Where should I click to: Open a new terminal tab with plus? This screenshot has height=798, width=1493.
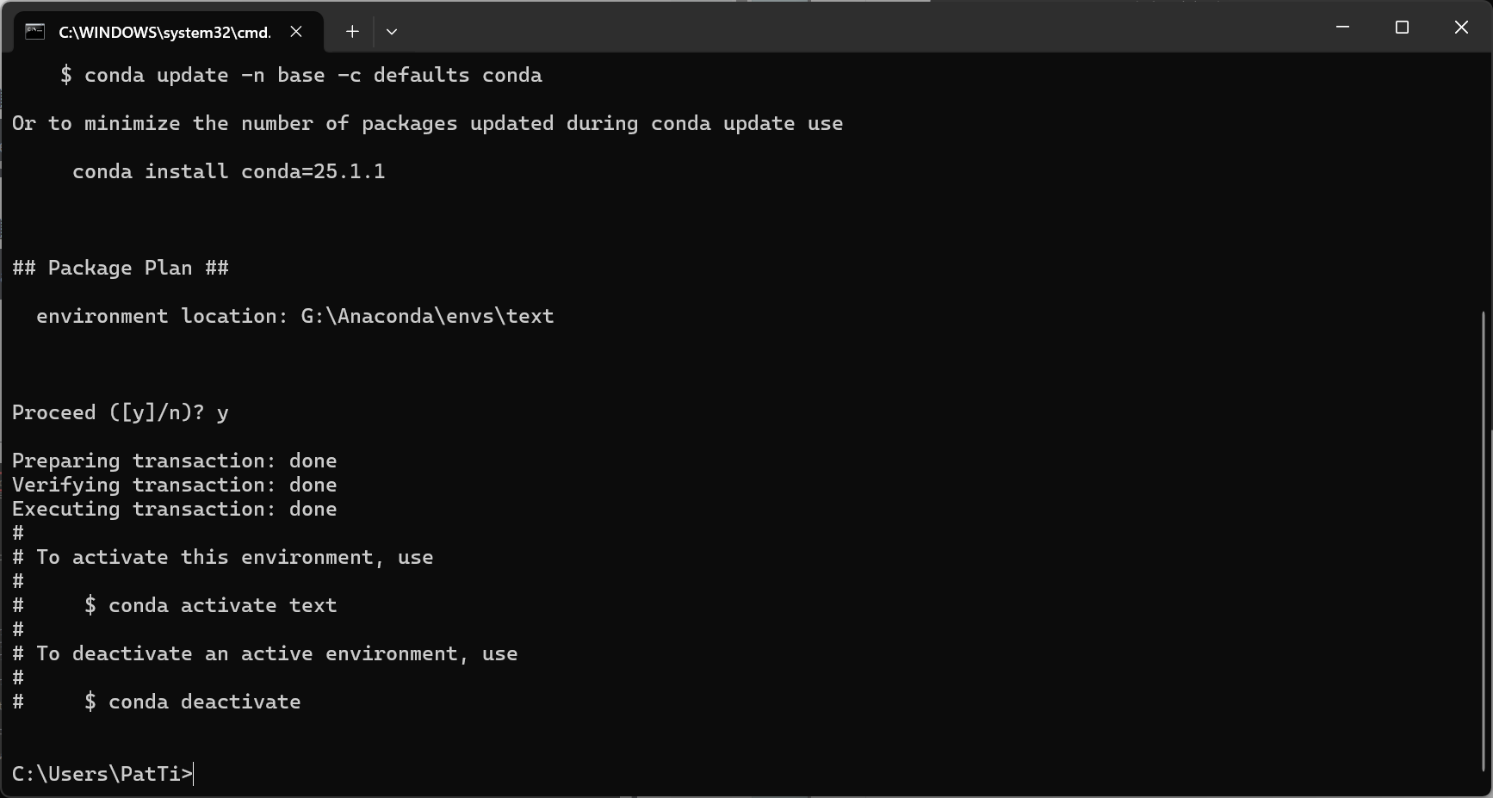click(x=352, y=32)
